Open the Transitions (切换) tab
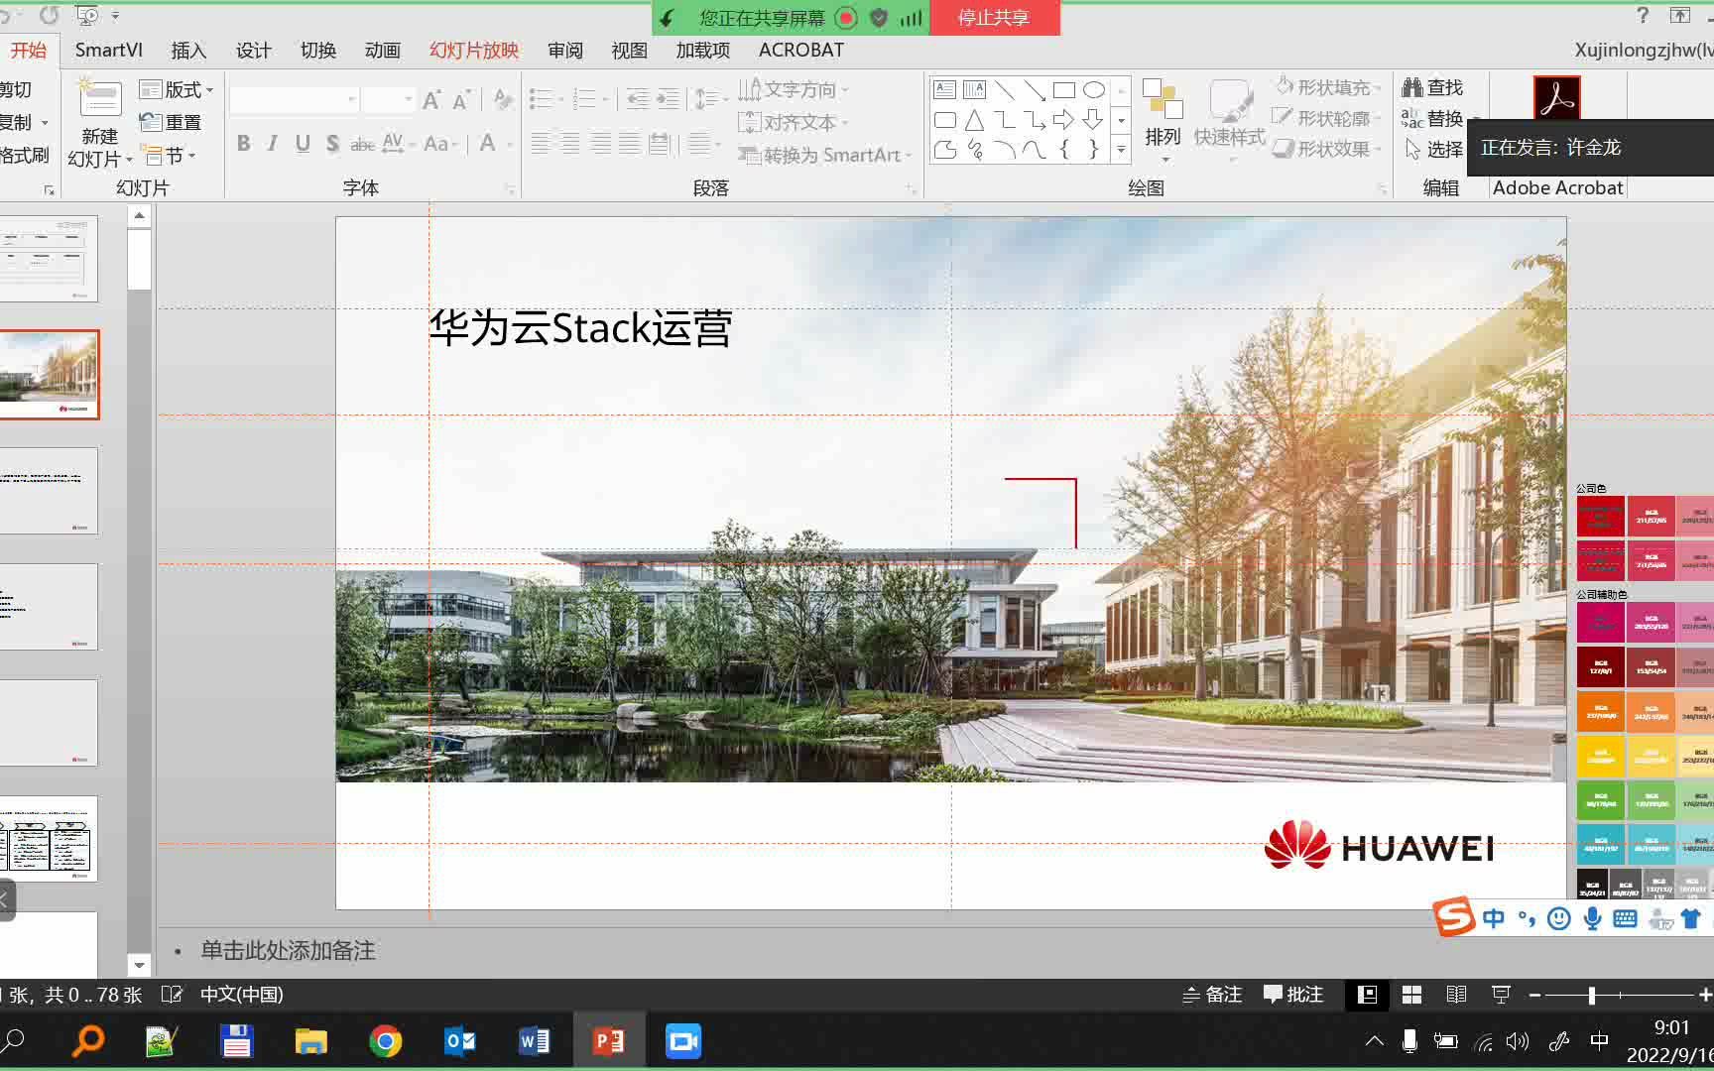The image size is (1714, 1071). (318, 51)
